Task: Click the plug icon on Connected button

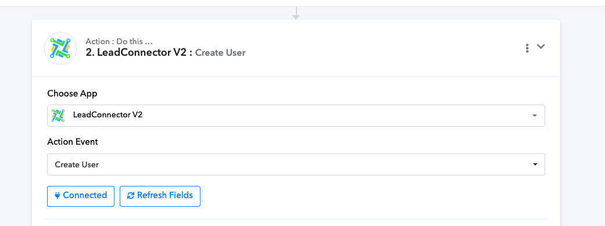Action: click(x=58, y=196)
